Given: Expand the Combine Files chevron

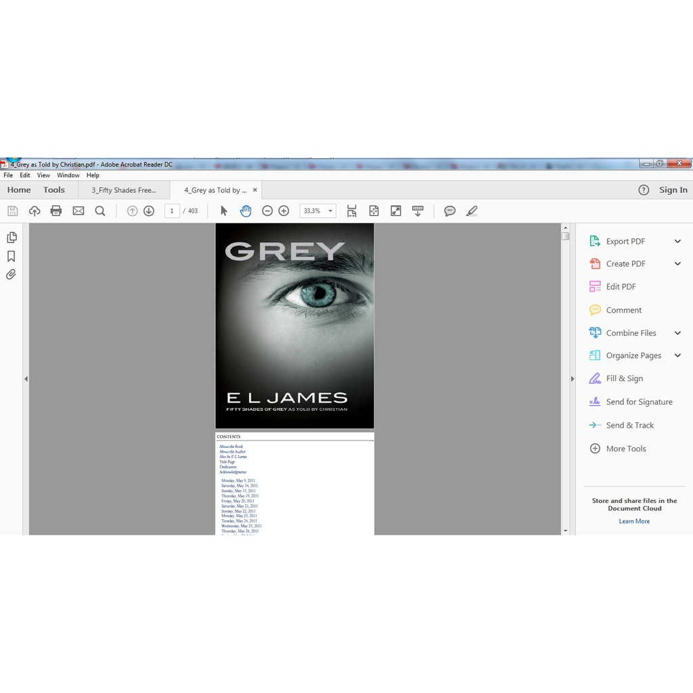Looking at the screenshot, I should pyautogui.click(x=677, y=333).
